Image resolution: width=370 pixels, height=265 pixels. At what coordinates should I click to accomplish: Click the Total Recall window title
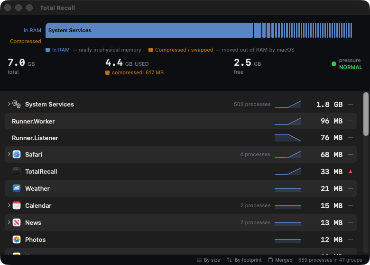[x=57, y=8]
